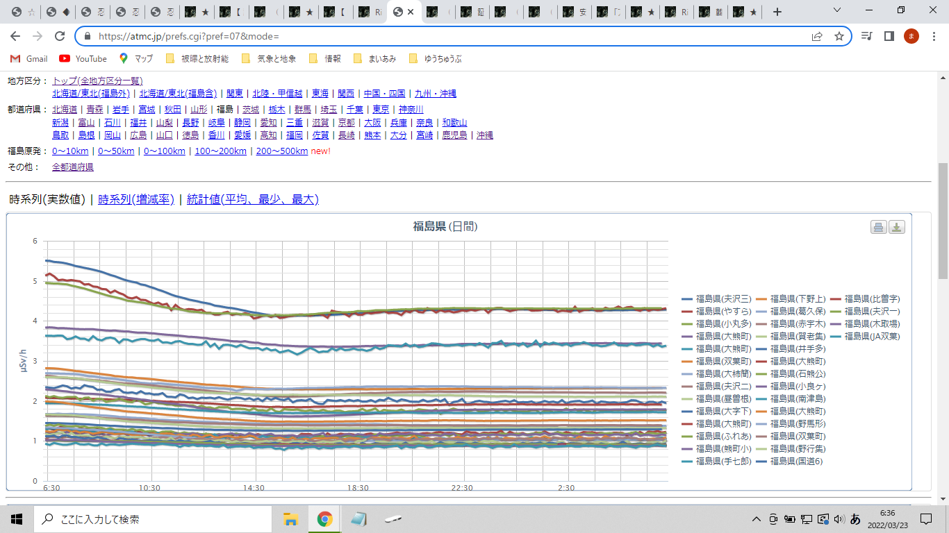The width and height of the screenshot is (949, 533).
Task: View site information lock icon
Action: pyautogui.click(x=88, y=36)
